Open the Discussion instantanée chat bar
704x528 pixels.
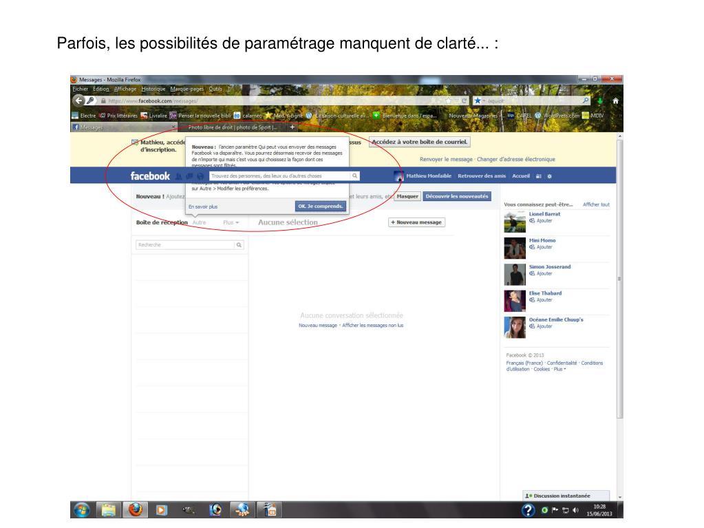point(566,496)
